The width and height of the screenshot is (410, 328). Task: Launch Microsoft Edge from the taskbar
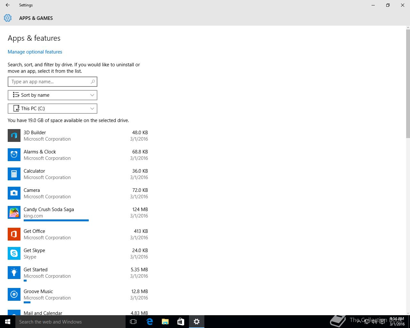(x=149, y=322)
